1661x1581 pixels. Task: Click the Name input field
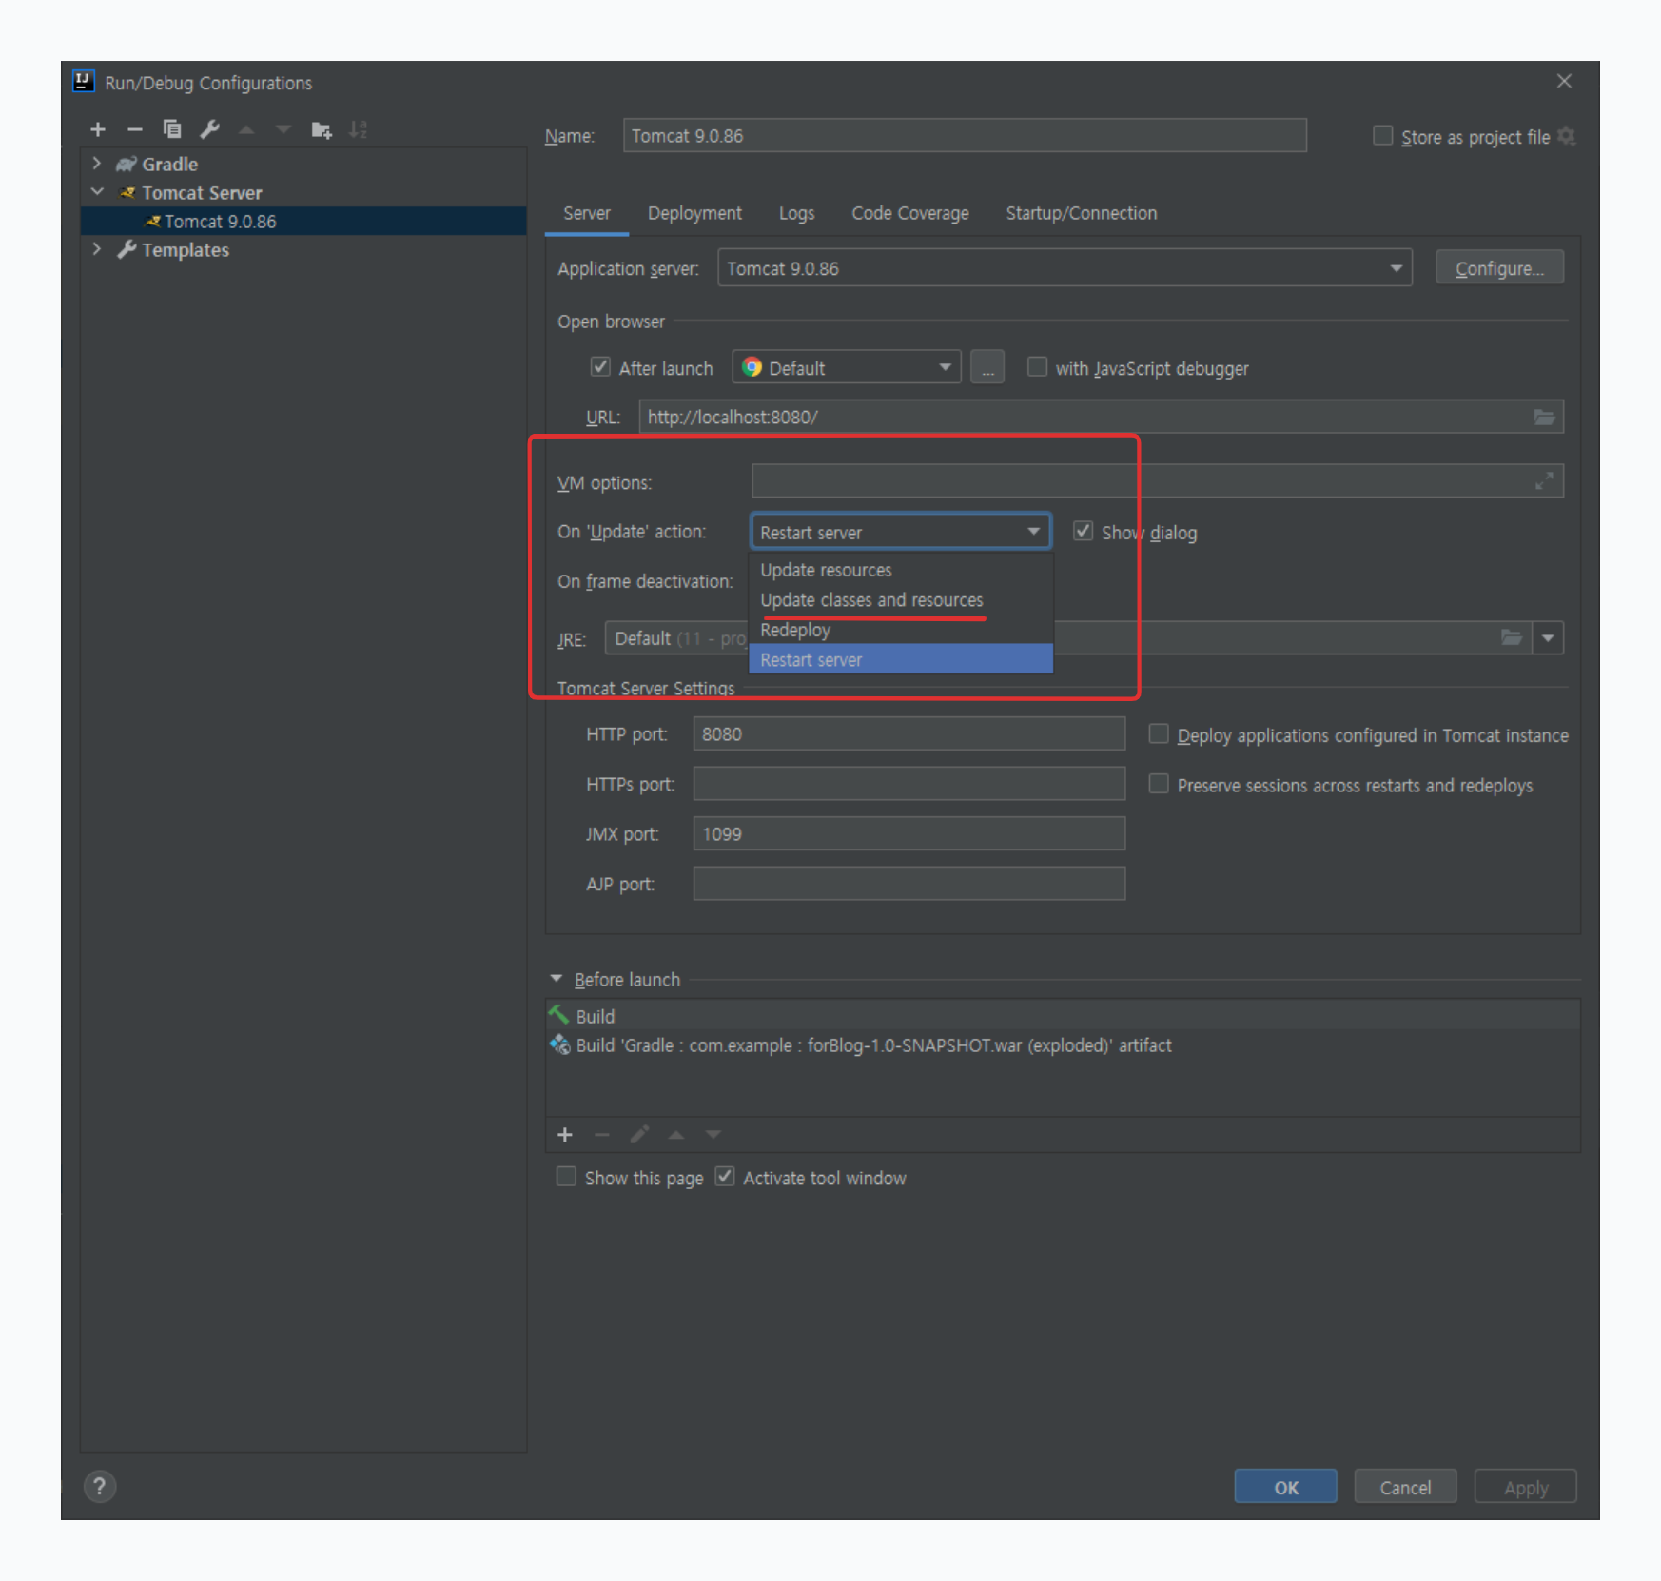click(x=965, y=135)
